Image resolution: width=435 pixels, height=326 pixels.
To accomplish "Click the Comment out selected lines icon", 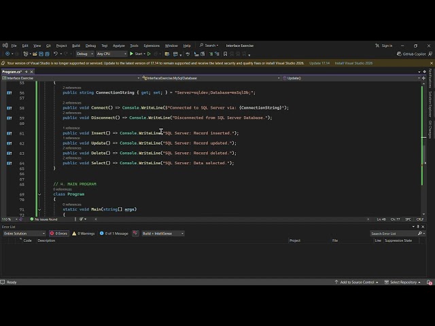I will 211,54.
